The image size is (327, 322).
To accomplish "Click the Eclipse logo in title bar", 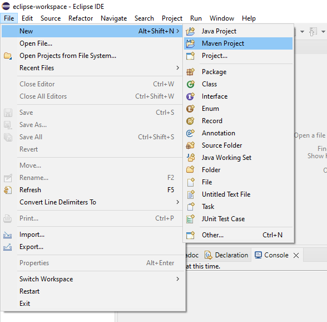I will 6,6.
